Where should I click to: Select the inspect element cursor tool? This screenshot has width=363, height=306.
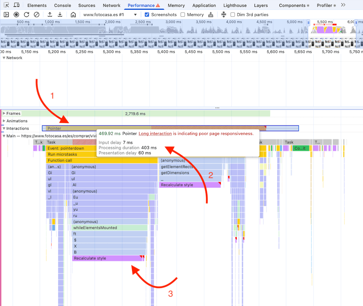(6, 5)
